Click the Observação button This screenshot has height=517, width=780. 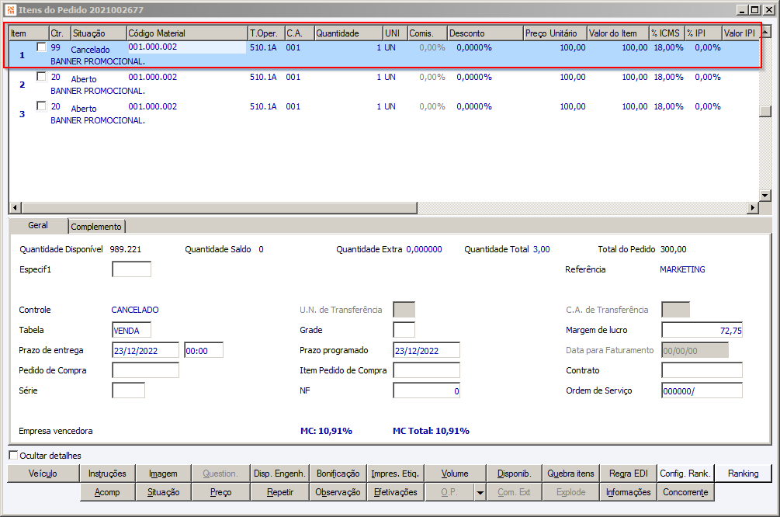click(x=338, y=492)
